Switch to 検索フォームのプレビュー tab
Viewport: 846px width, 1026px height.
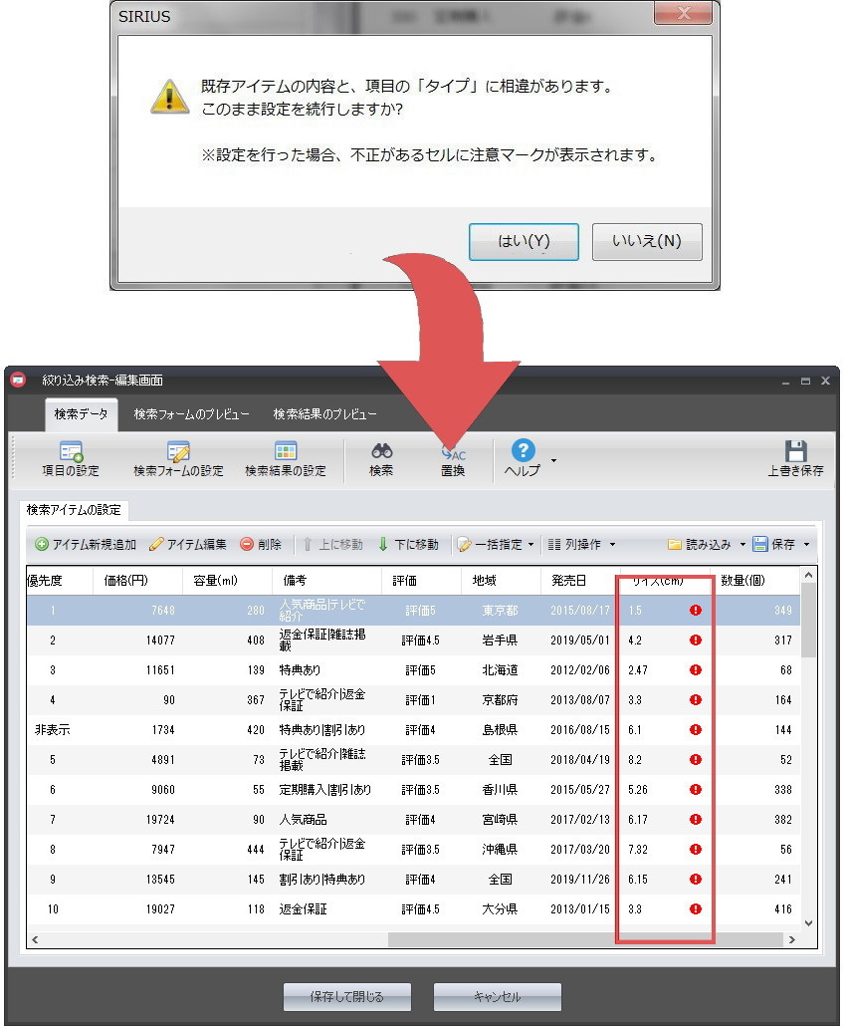coord(191,413)
